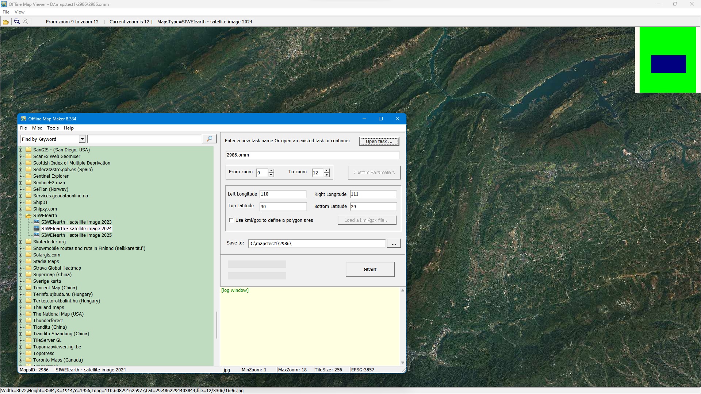Open the File menu in Offline Map Viewer
This screenshot has width=701, height=394.
(x=6, y=12)
